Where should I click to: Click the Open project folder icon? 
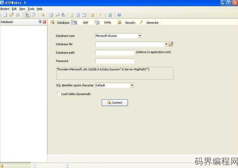click(x=11, y=15)
